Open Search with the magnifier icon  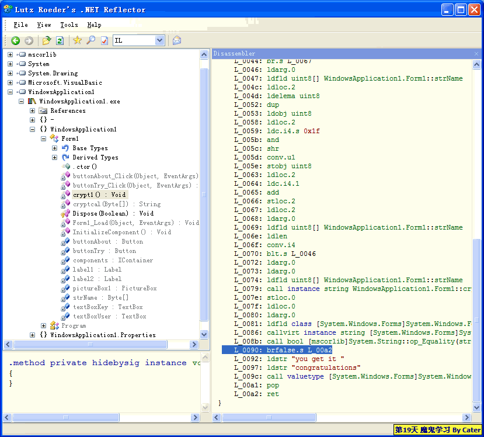click(x=90, y=40)
